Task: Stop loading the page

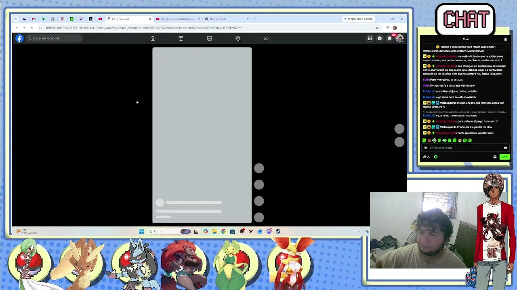Action: tap(32, 28)
